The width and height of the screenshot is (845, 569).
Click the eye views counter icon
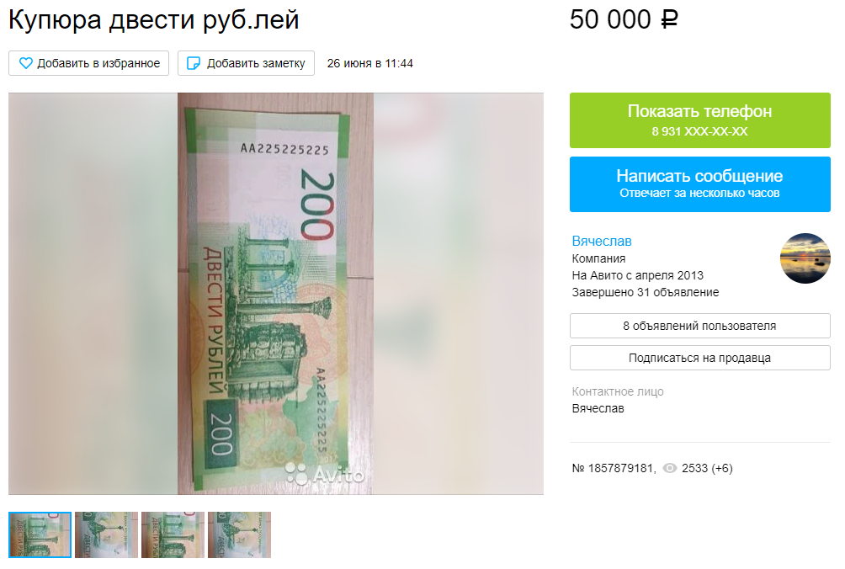669,468
